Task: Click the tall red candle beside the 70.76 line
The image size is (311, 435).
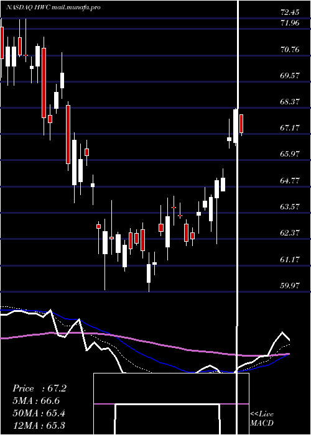Action: click(x=44, y=83)
